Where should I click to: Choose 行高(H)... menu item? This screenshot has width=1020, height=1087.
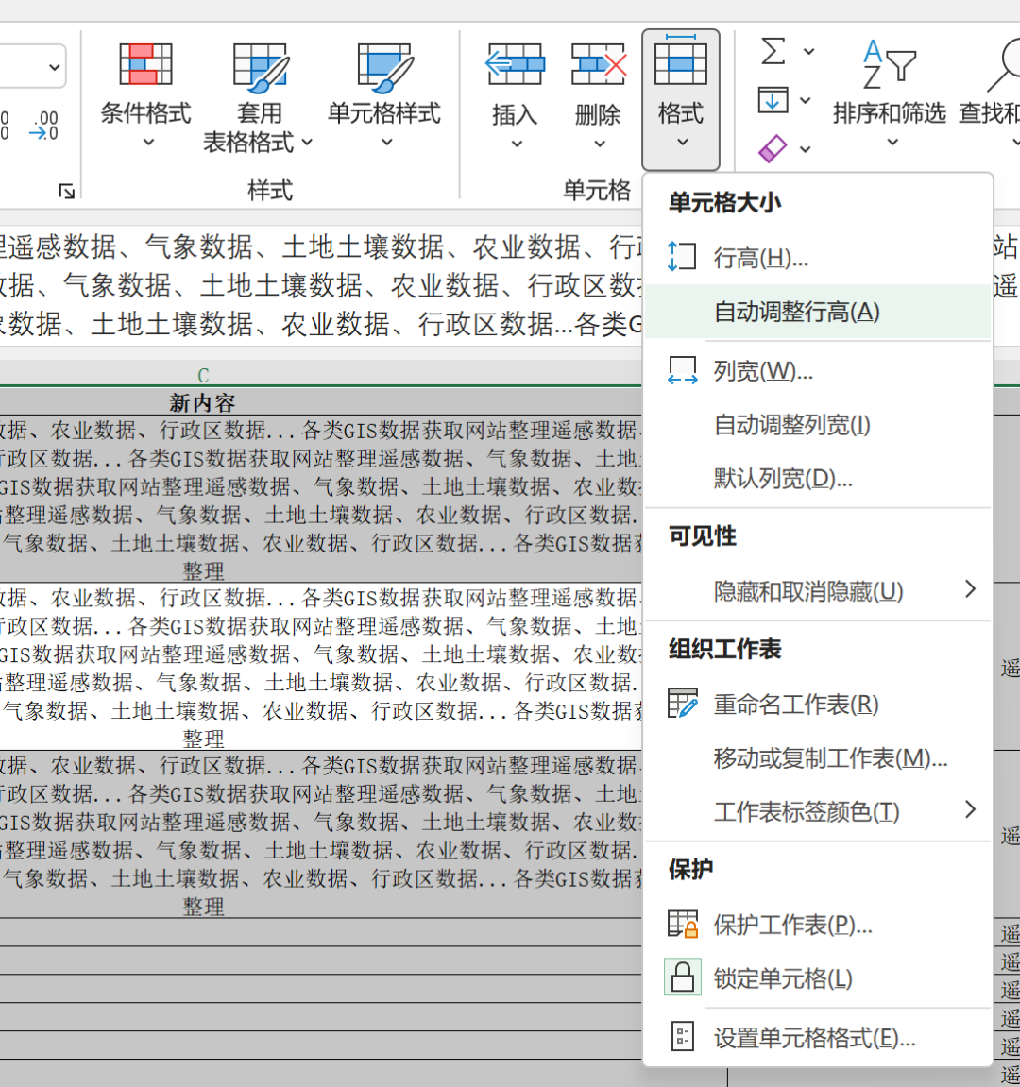(x=818, y=257)
